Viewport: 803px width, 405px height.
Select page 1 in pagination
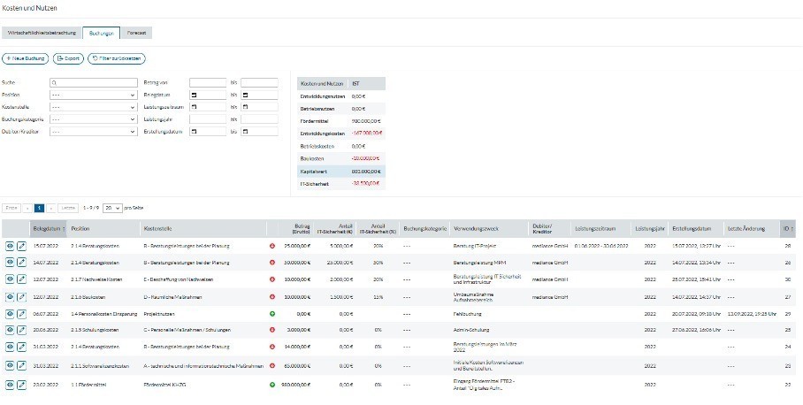click(39, 209)
